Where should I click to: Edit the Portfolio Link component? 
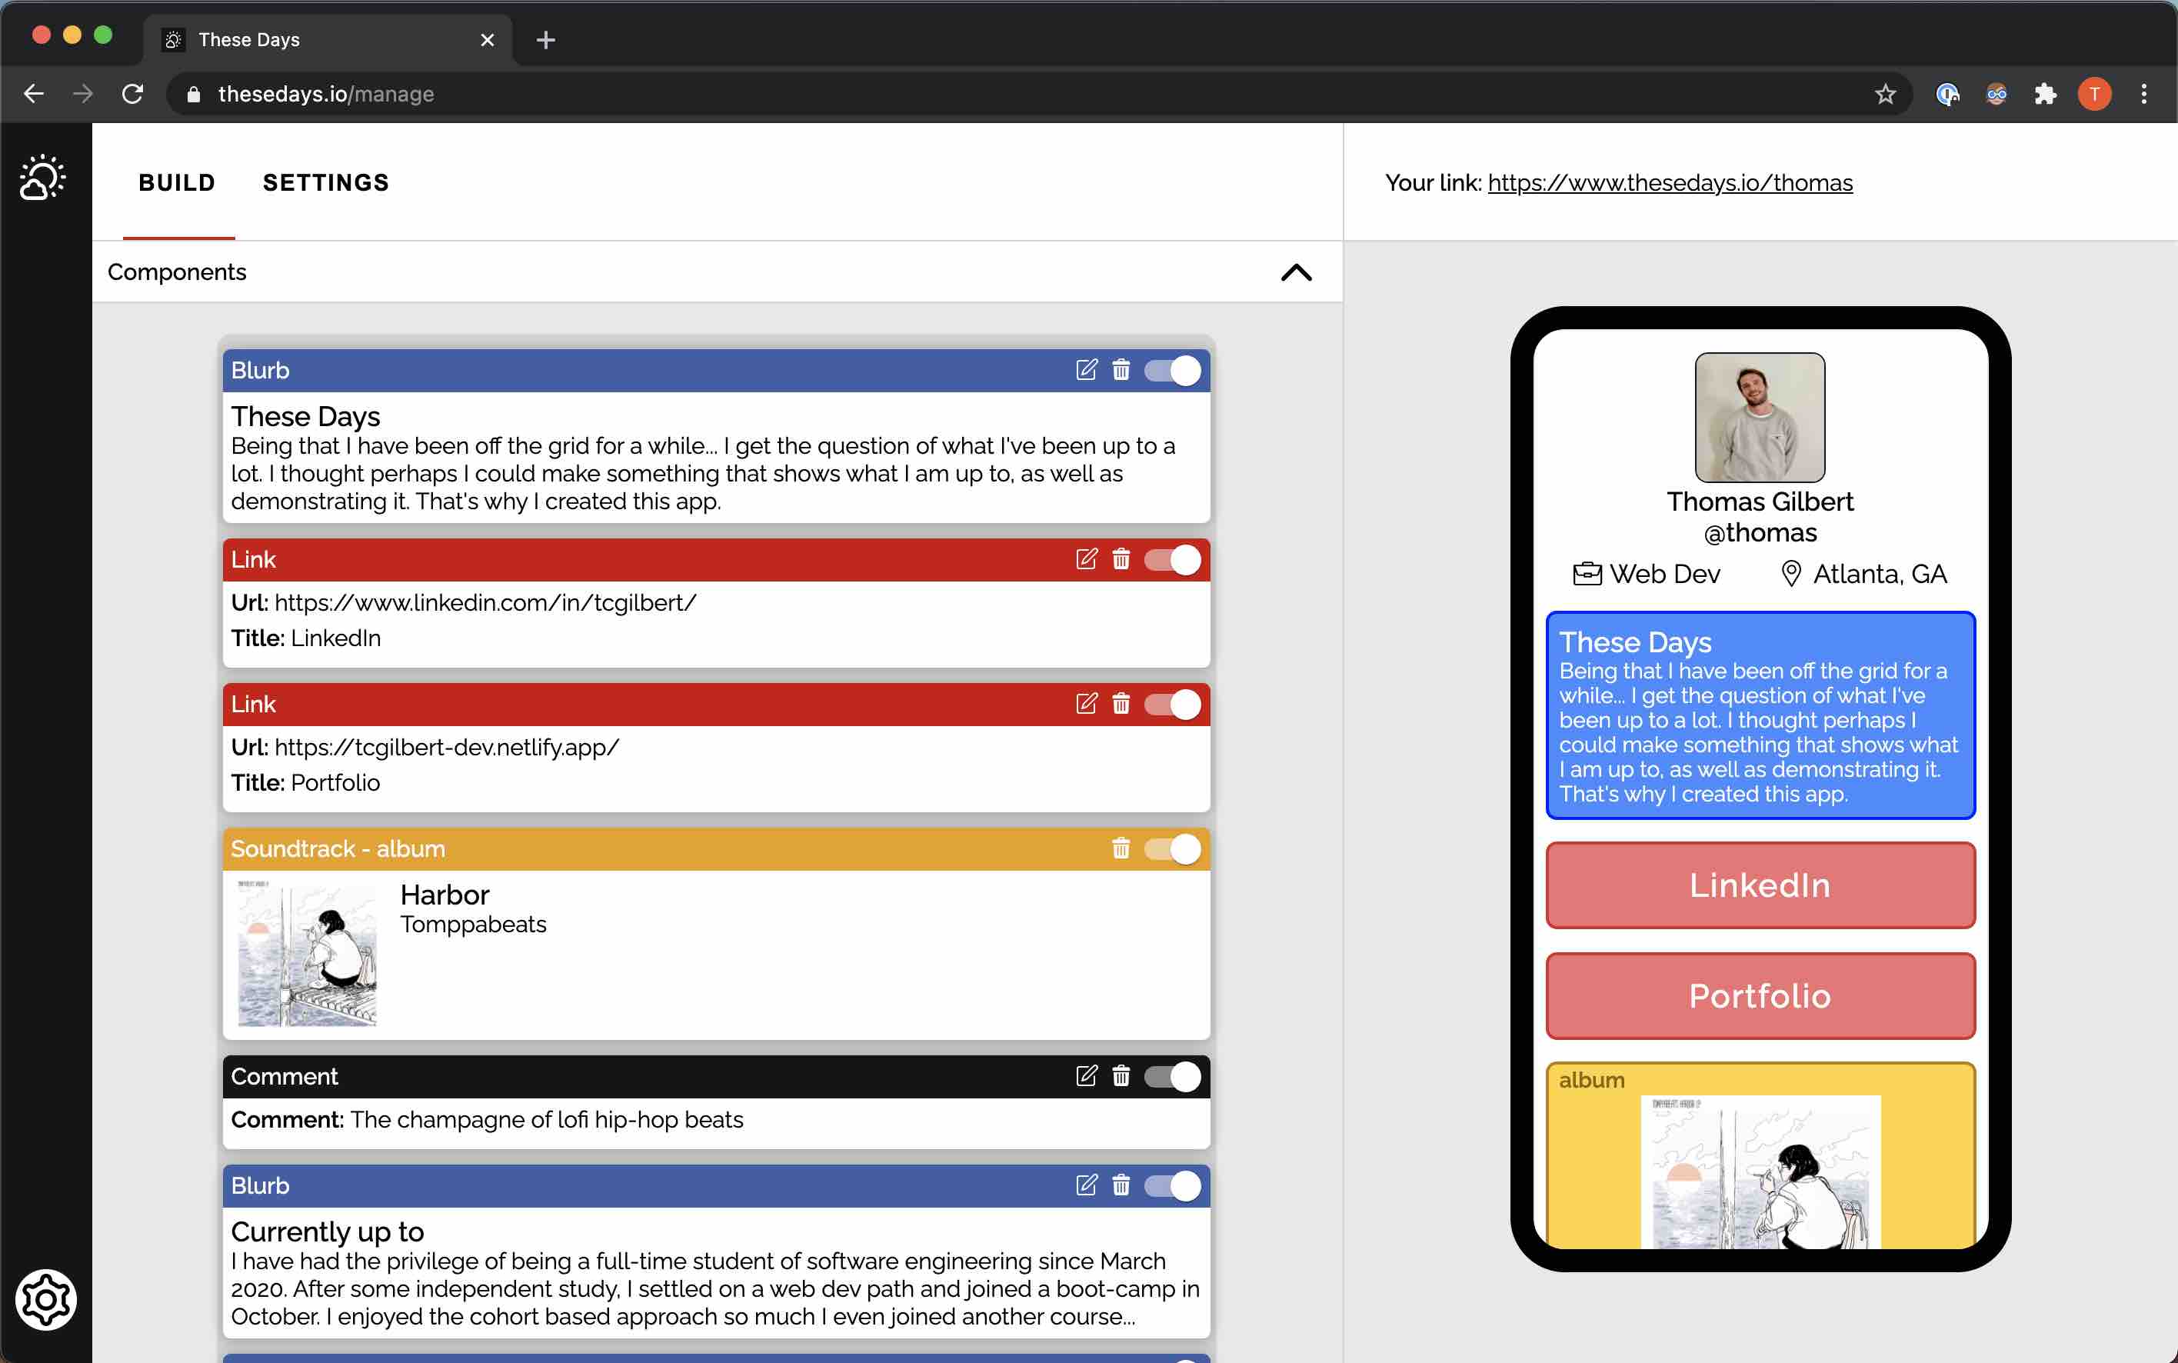point(1086,704)
